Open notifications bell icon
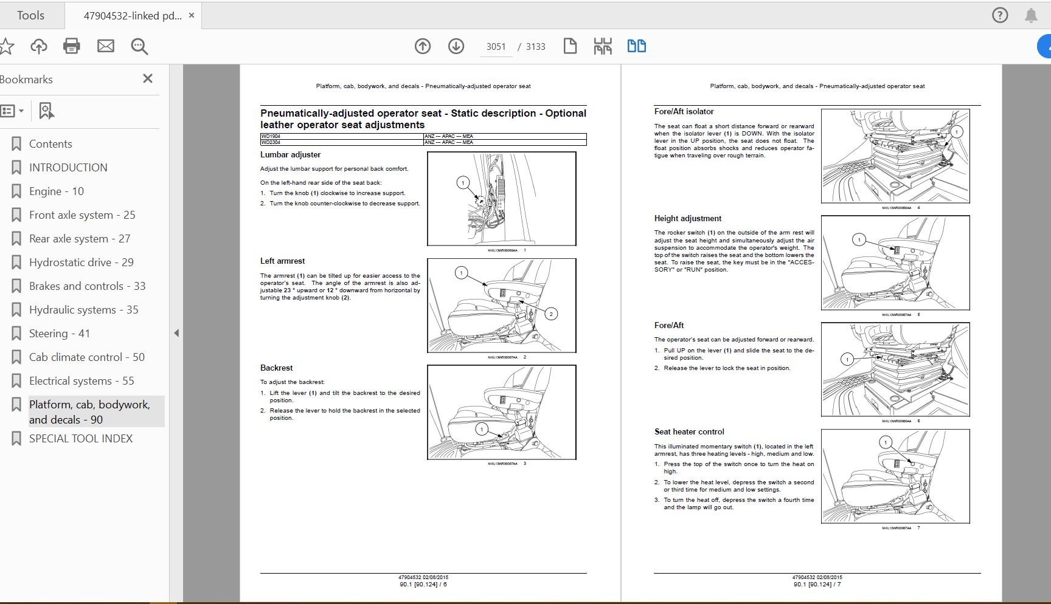The image size is (1051, 604). pos(1031,15)
